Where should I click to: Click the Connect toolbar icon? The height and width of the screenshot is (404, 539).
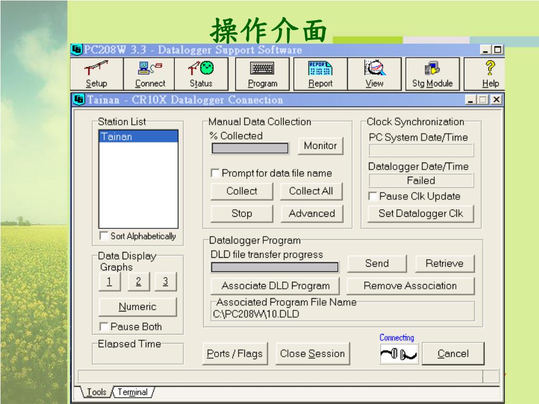pyautogui.click(x=150, y=74)
